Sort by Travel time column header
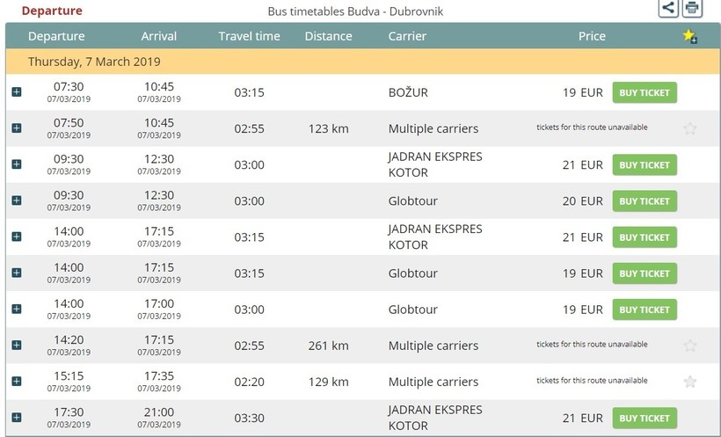The width and height of the screenshot is (721, 437). 249,36
